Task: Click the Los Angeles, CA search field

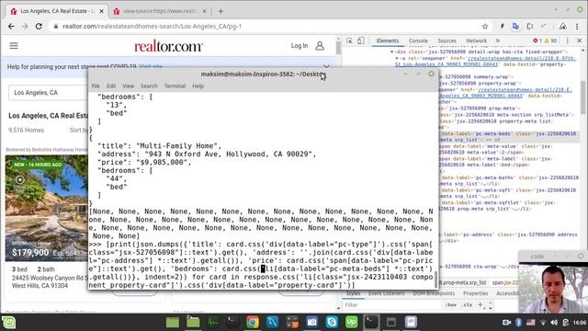Action: click(49, 93)
